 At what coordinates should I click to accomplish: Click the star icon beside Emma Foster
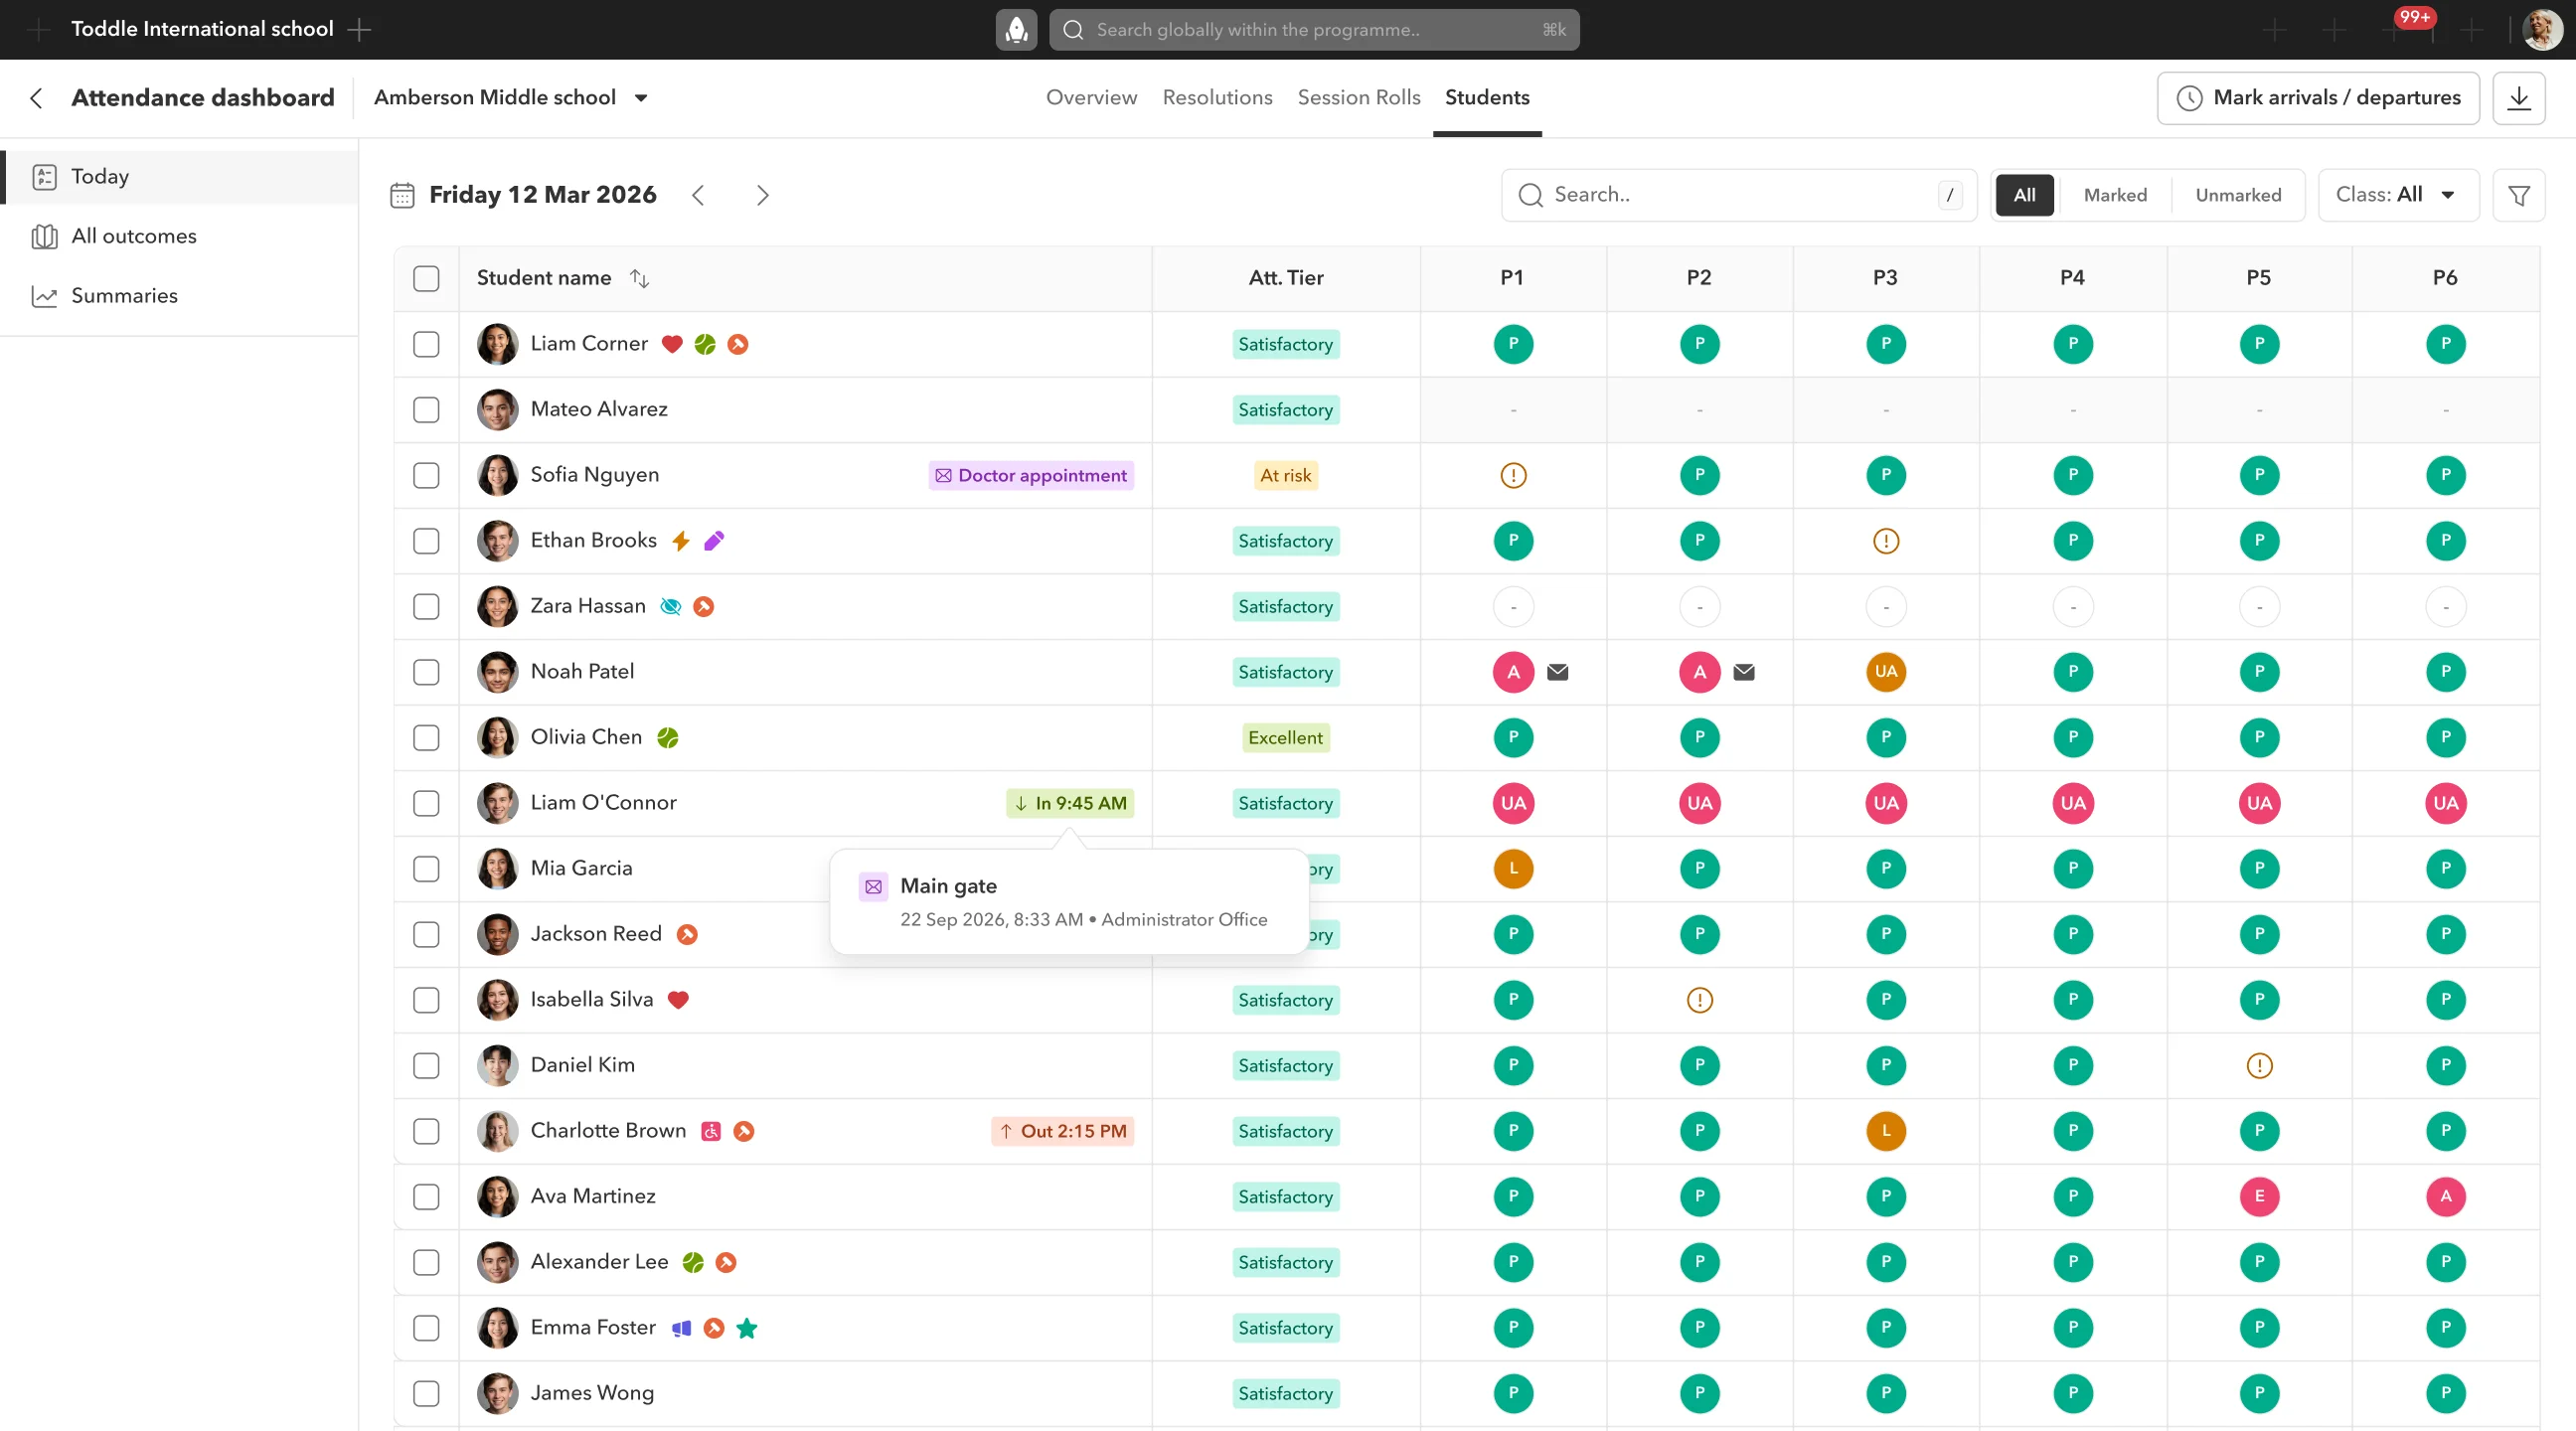click(746, 1328)
